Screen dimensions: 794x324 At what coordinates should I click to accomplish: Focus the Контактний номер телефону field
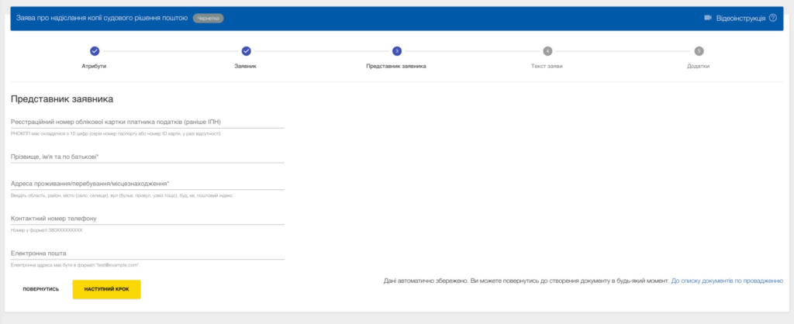(x=147, y=219)
